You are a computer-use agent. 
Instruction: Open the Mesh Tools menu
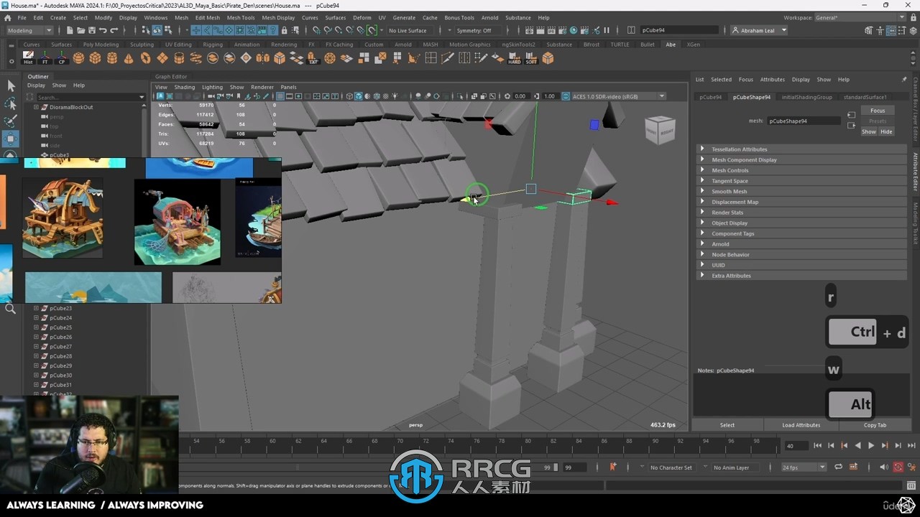tap(241, 17)
